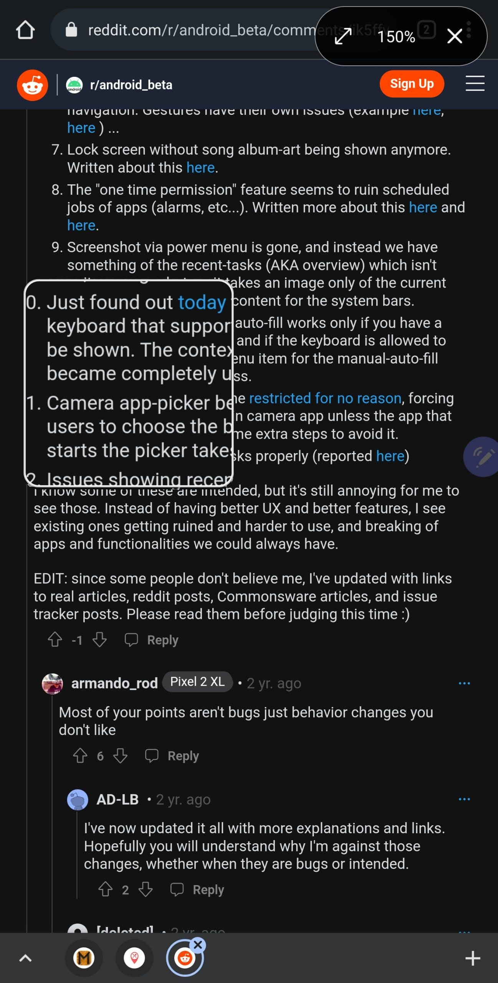Add a new tab with plus icon
The image size is (498, 983).
(x=473, y=958)
